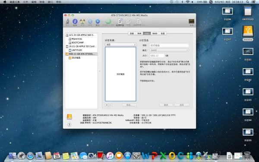
Task: Open the 帮助 (Help) menu
Action: pyautogui.click(x=59, y=2)
